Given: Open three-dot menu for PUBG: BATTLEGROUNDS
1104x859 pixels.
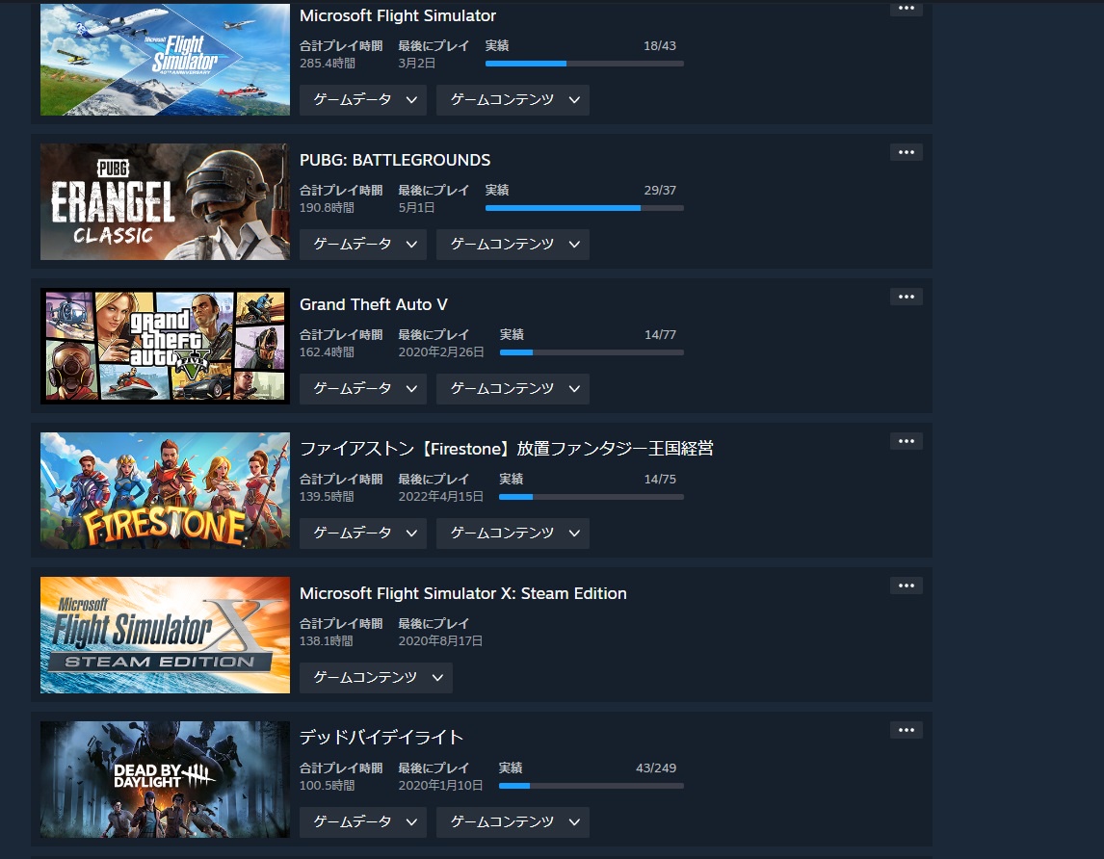Looking at the screenshot, I should click(x=907, y=152).
